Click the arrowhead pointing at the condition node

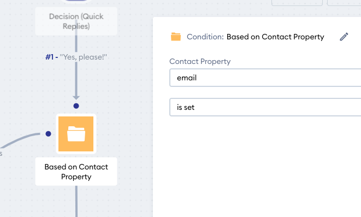(76, 97)
